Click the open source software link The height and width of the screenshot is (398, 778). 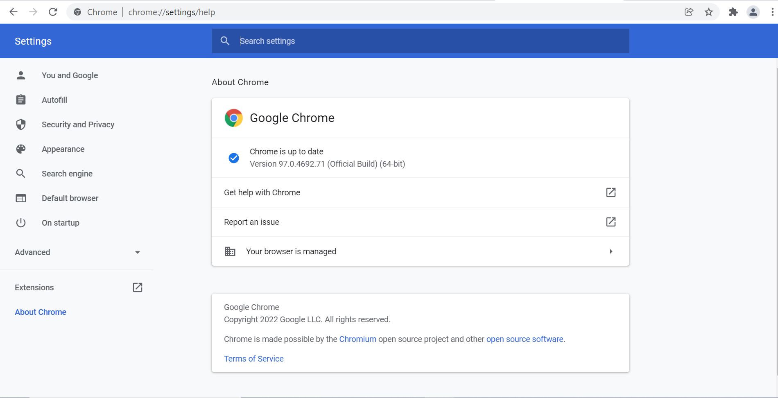click(525, 339)
